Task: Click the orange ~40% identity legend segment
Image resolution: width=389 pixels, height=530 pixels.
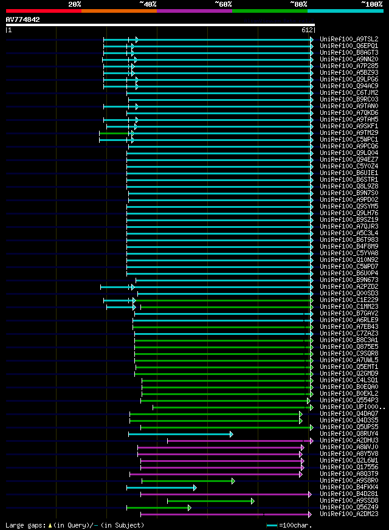Action: click(x=119, y=11)
